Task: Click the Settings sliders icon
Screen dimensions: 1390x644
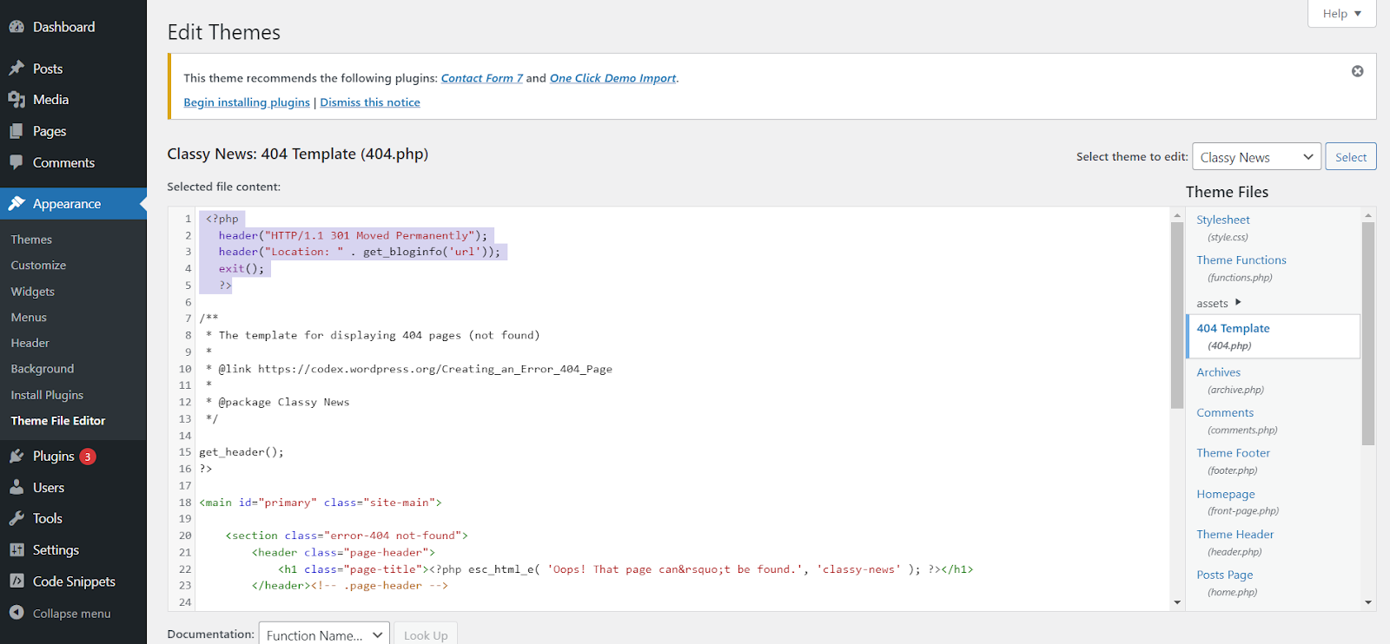Action: (17, 549)
